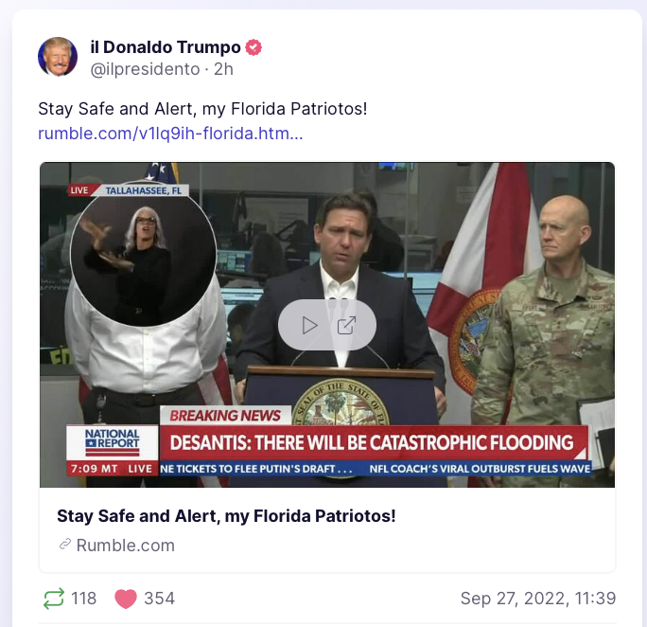The height and width of the screenshot is (627, 647).
Task: Click the Rumble.com source label
Action: [126, 546]
